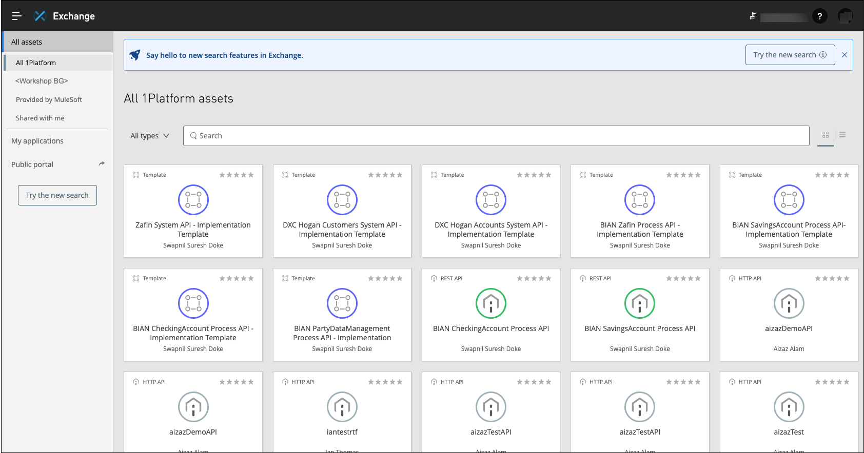
Task: Click the organization building icon in header
Action: [753, 16]
